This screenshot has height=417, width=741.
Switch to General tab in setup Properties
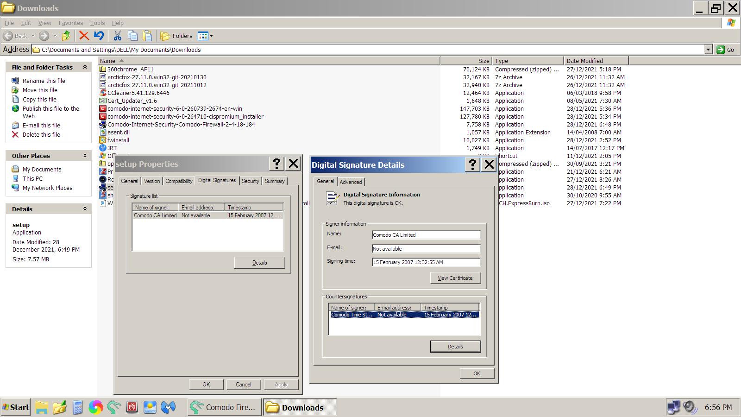tap(130, 181)
